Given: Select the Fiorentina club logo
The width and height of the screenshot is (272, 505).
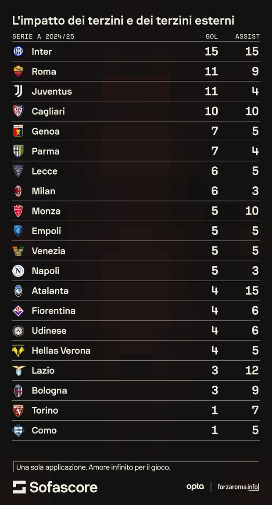Looking at the screenshot, I should pos(18,311).
